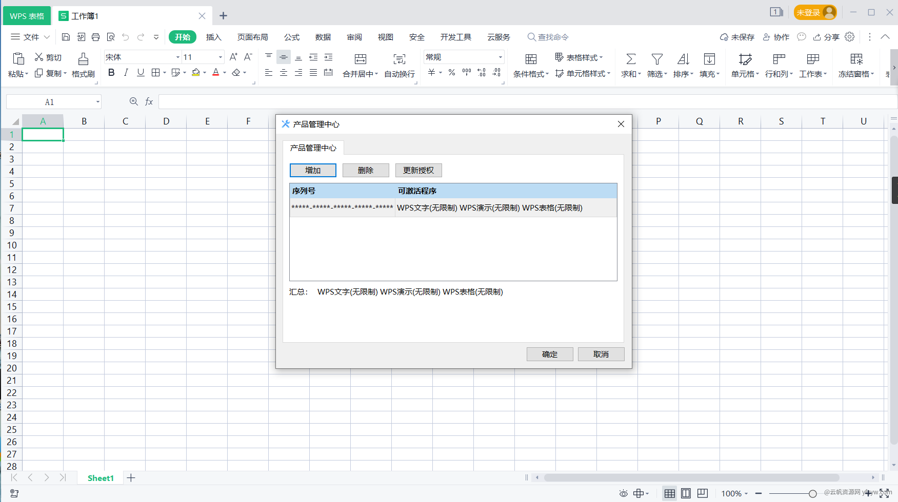898x502 pixels.
Task: Cancel dialog with 取消 button
Action: 601,354
